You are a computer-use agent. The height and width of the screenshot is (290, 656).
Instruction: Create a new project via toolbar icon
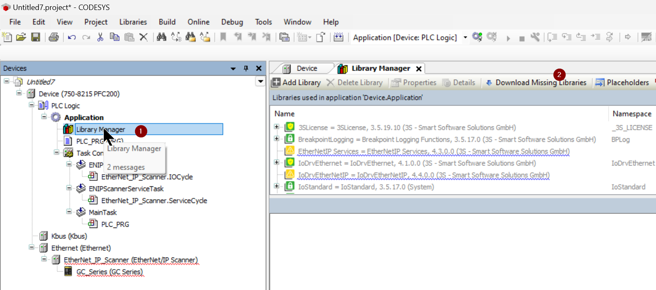point(7,37)
